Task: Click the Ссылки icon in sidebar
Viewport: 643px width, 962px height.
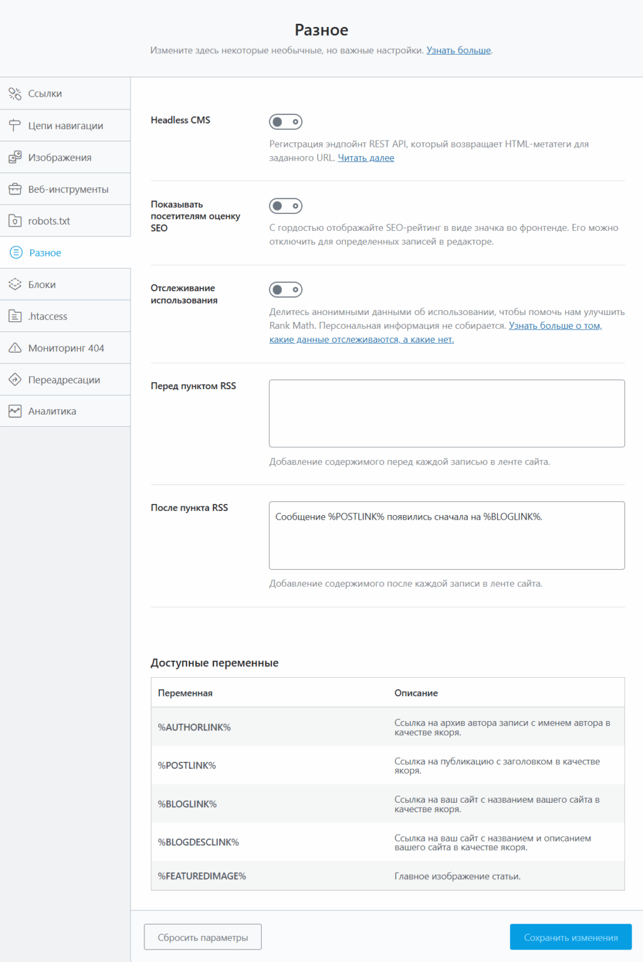Action: (15, 94)
